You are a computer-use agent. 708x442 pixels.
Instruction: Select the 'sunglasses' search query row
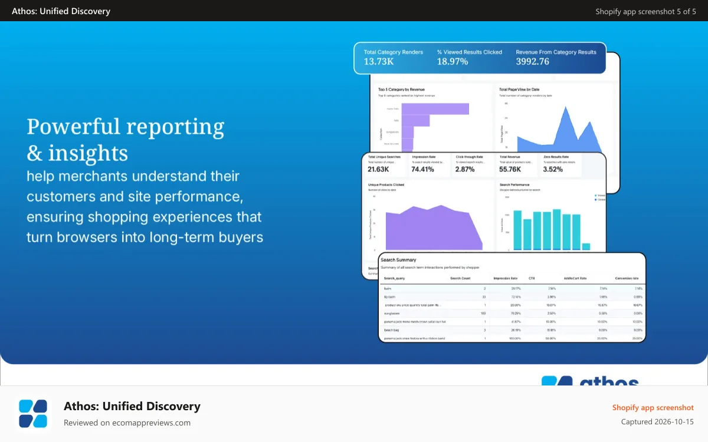[512, 314]
